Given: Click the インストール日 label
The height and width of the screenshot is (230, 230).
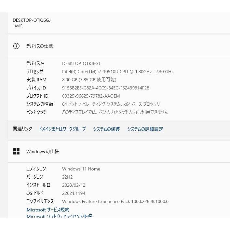Looking at the screenshot, I should tap(38, 185).
